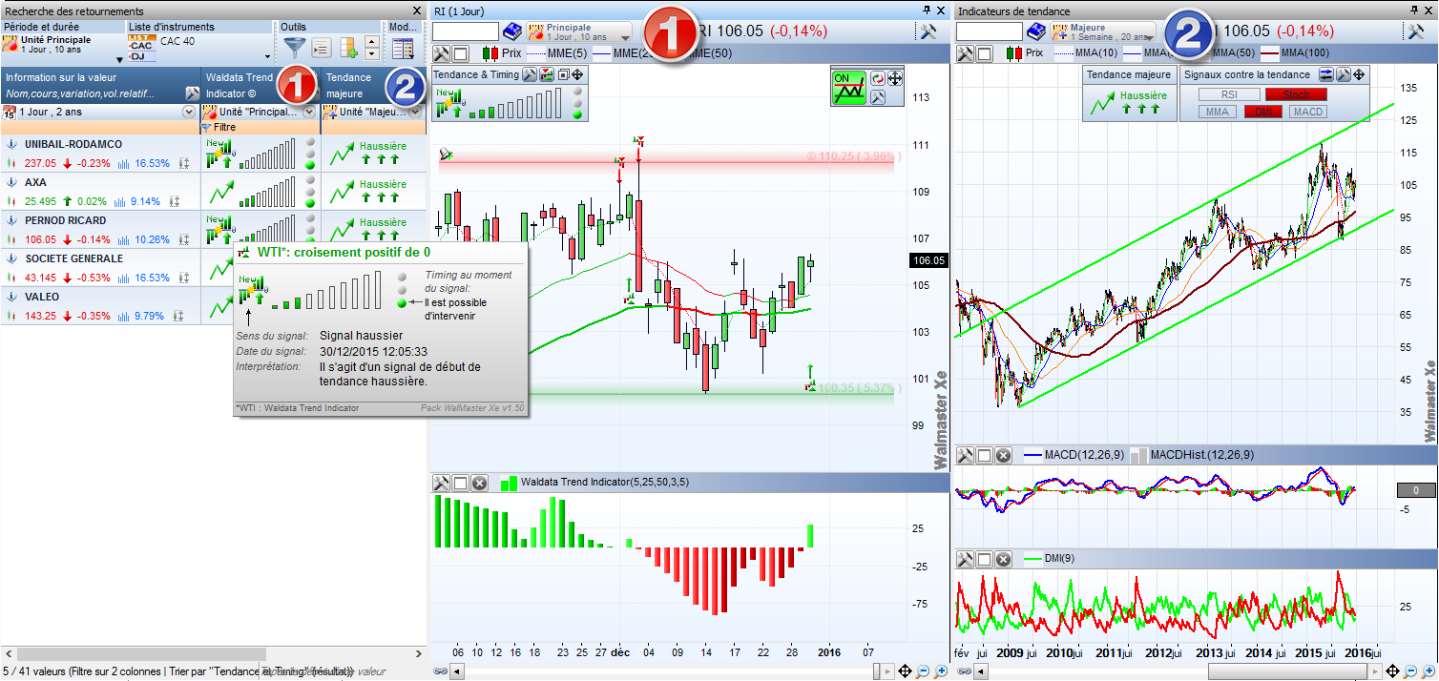The image size is (1439, 681).
Task: Toggle square box in Waldata Trend Indicator header
Action: 461,483
